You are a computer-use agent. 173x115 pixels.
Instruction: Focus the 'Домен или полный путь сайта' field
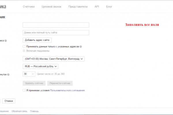[x=56, y=32]
